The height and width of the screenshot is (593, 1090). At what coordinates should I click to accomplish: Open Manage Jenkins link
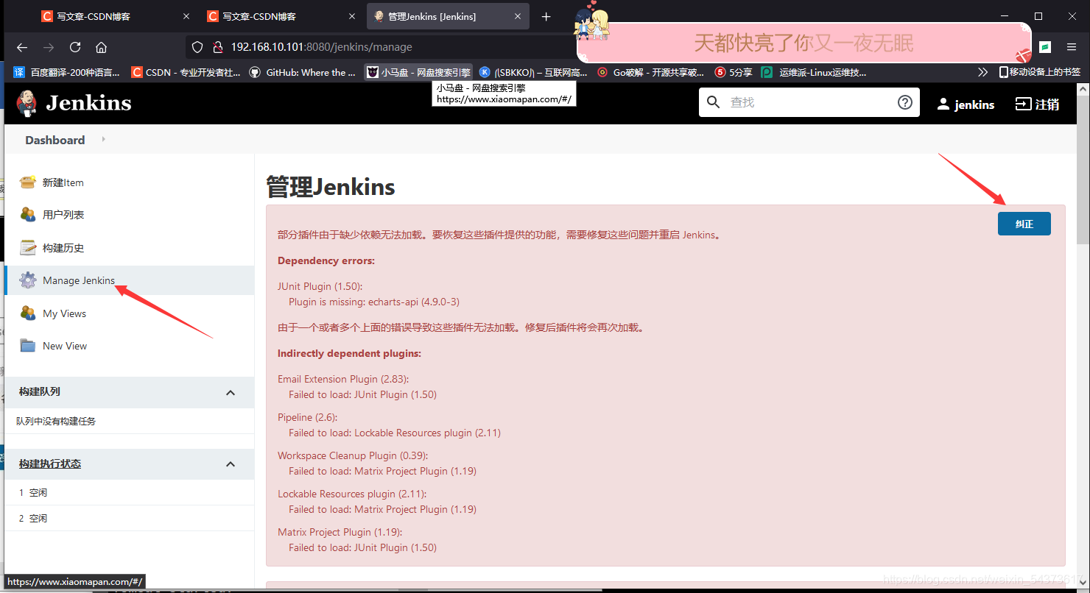point(79,280)
